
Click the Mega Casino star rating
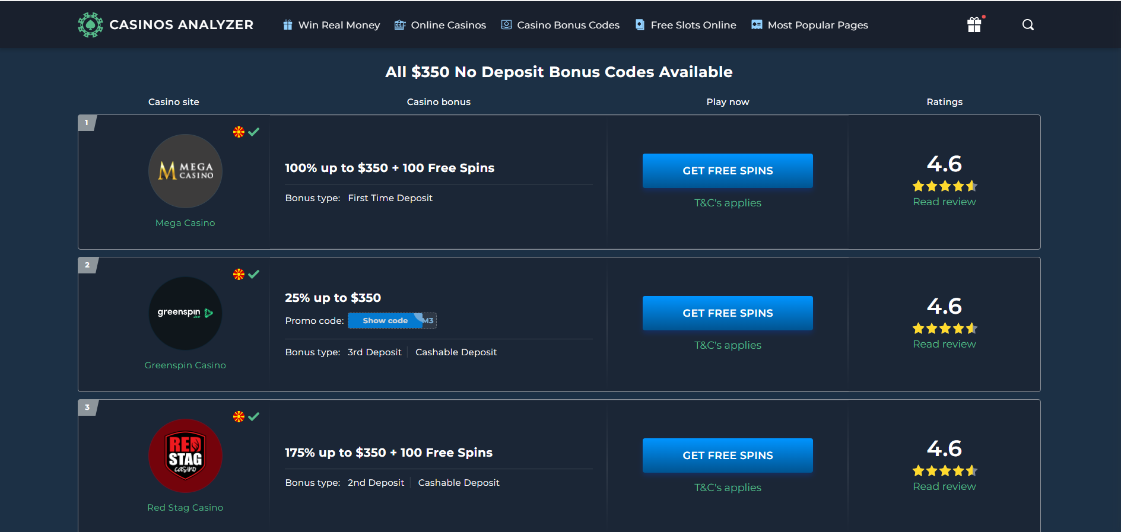point(945,186)
